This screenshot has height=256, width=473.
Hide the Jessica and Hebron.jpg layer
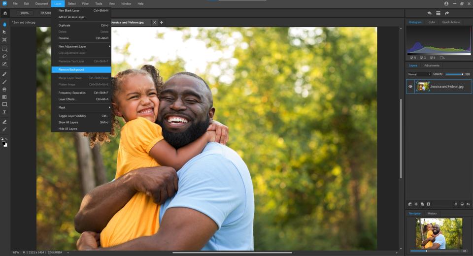point(410,87)
